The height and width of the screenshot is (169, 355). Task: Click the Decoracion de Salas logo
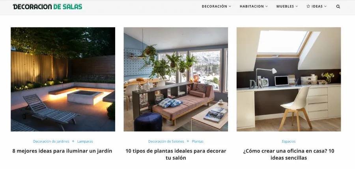click(48, 7)
